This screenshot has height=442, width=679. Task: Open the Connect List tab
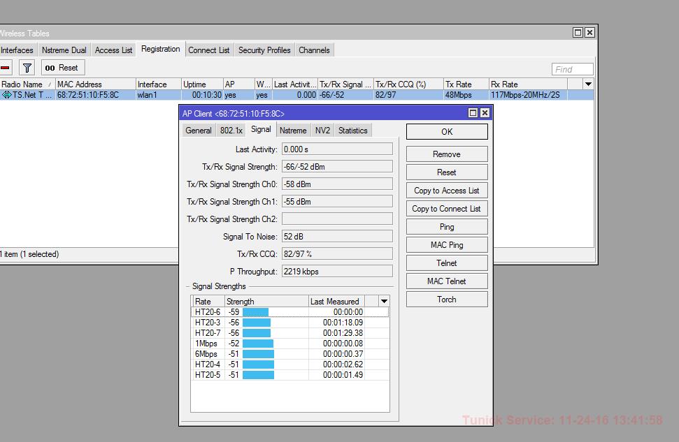pyautogui.click(x=208, y=50)
